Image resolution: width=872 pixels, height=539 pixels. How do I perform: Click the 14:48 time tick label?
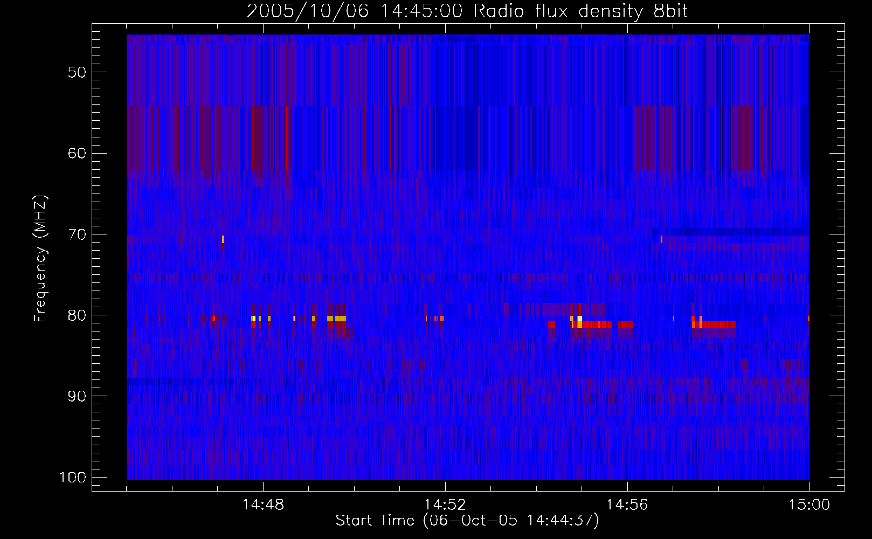pos(264,505)
